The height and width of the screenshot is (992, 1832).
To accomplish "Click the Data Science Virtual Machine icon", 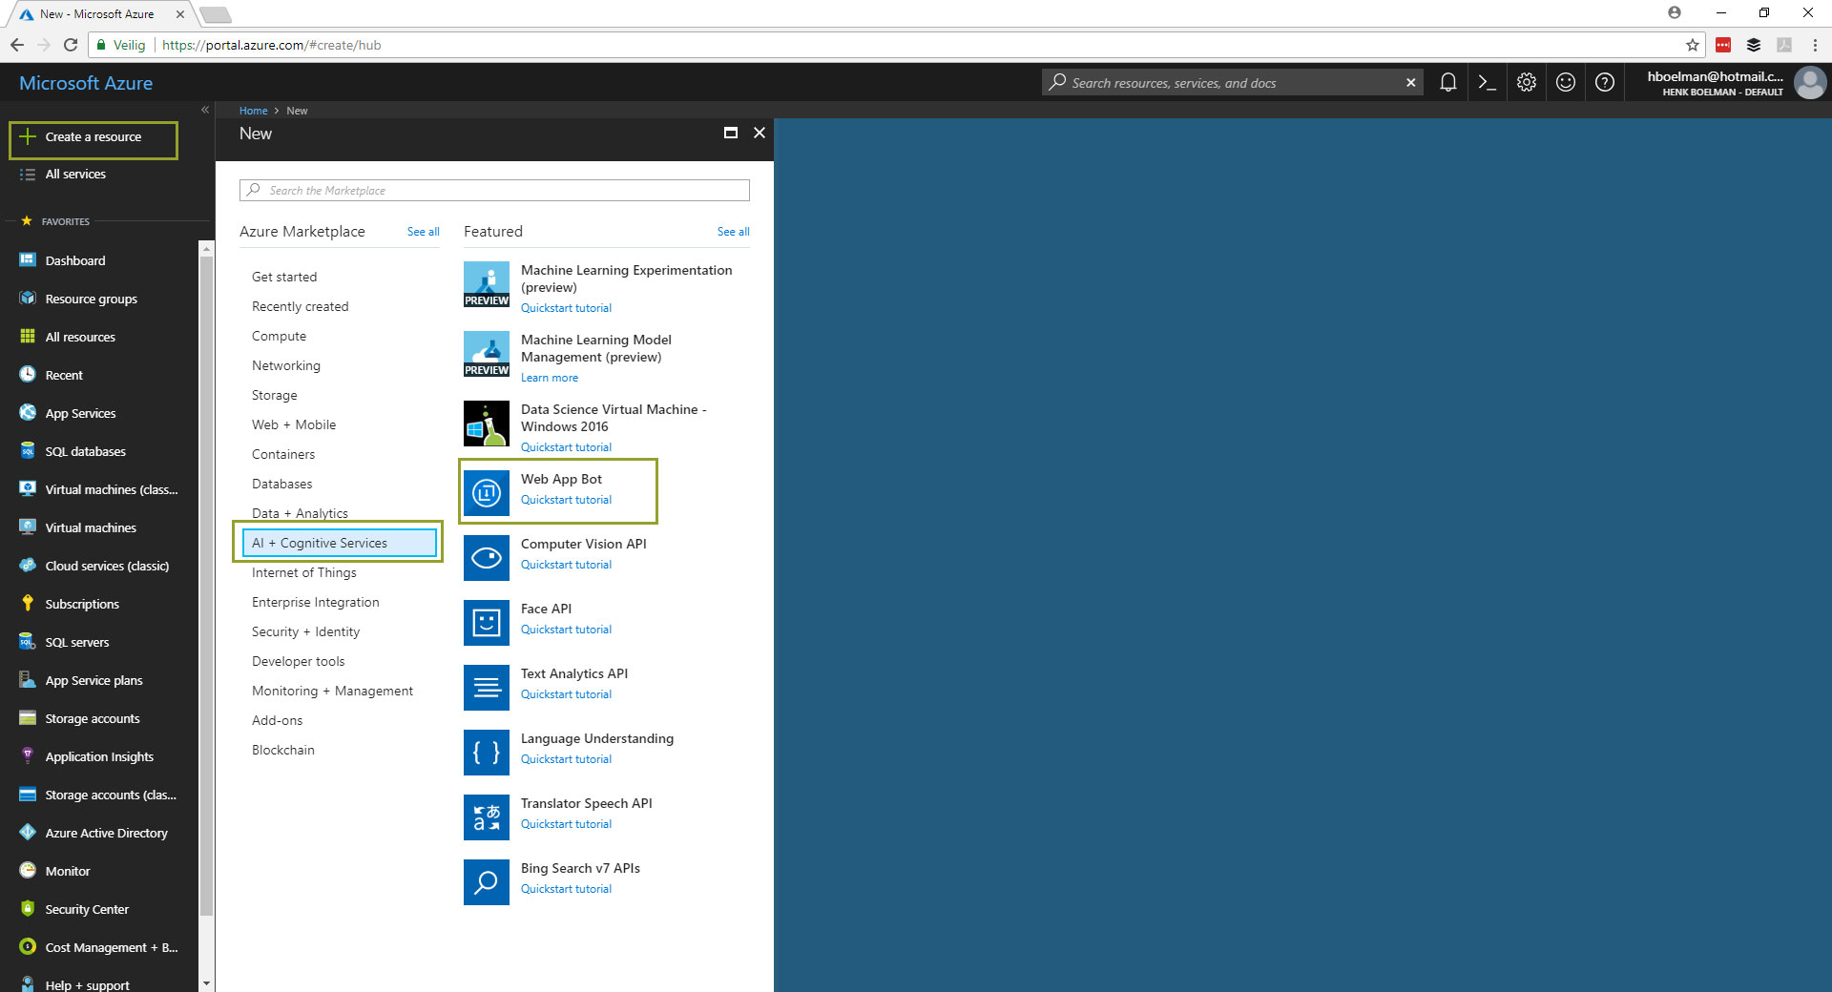I will click(487, 424).
